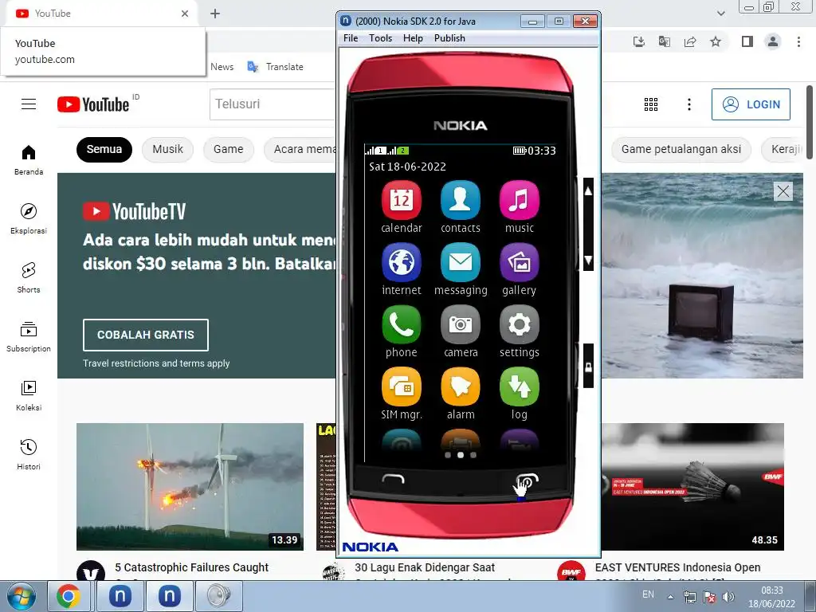The image size is (816, 612).
Task: Bookmark this page with the star icon
Action: pos(716,41)
